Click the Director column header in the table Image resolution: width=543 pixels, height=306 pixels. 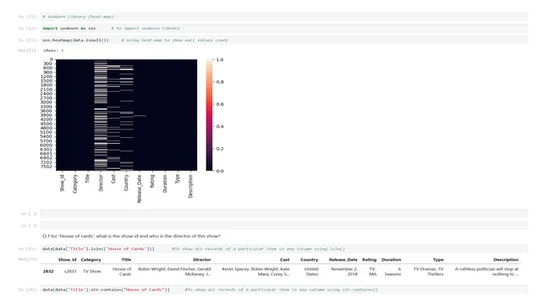(x=202, y=259)
